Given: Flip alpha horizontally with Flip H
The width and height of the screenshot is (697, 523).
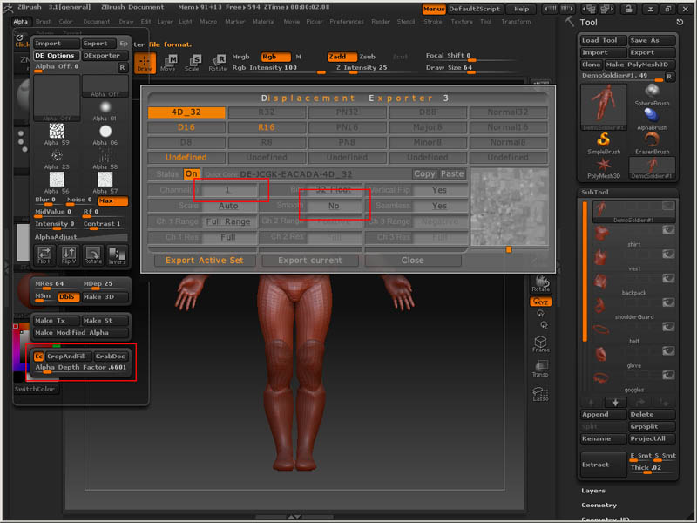Looking at the screenshot, I should tap(45, 255).
